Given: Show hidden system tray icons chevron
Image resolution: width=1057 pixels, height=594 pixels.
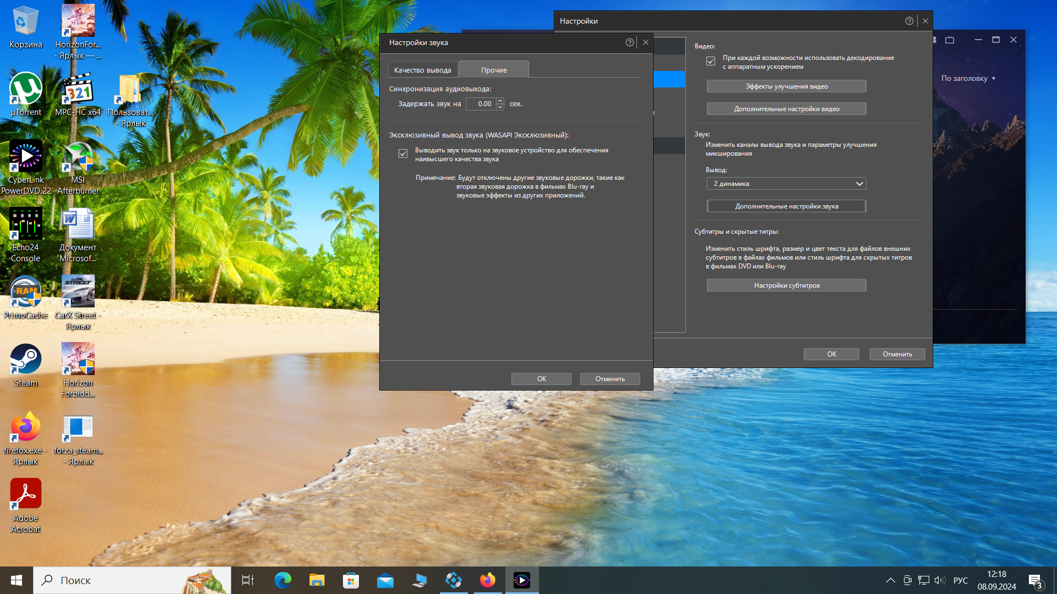Looking at the screenshot, I should point(890,580).
